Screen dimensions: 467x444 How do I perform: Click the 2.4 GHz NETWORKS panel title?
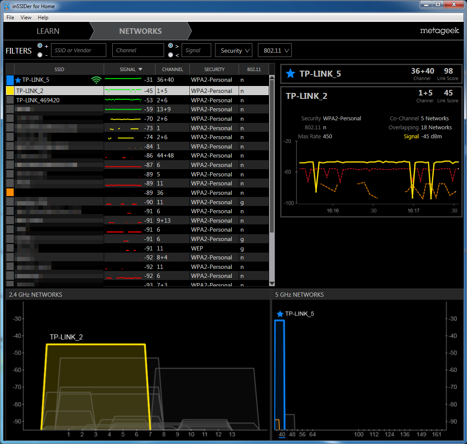(36, 295)
